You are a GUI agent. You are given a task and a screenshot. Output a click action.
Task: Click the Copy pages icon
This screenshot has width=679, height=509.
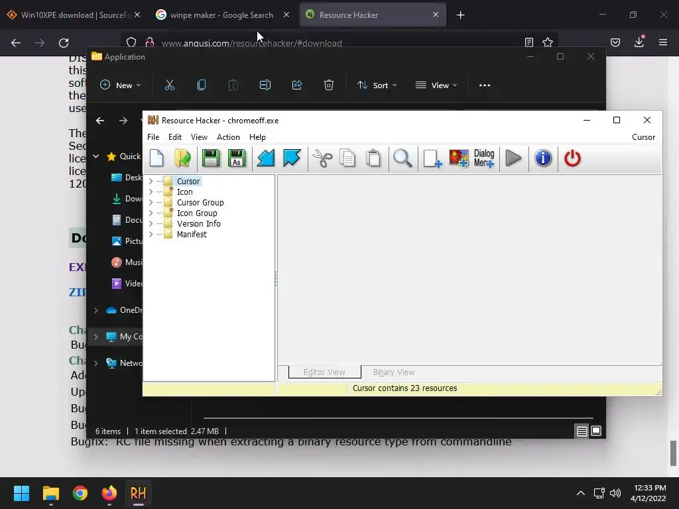click(347, 158)
